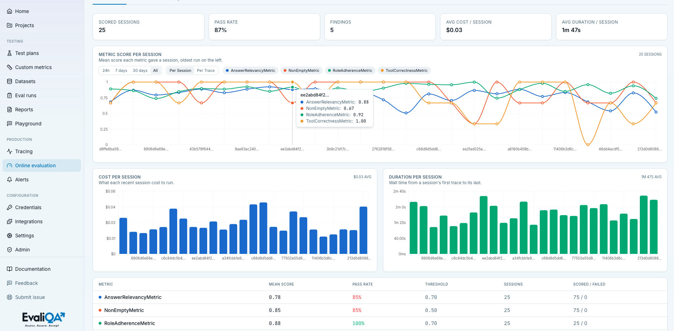Select the 7 days time range
This screenshot has height=331, width=674.
point(121,70)
